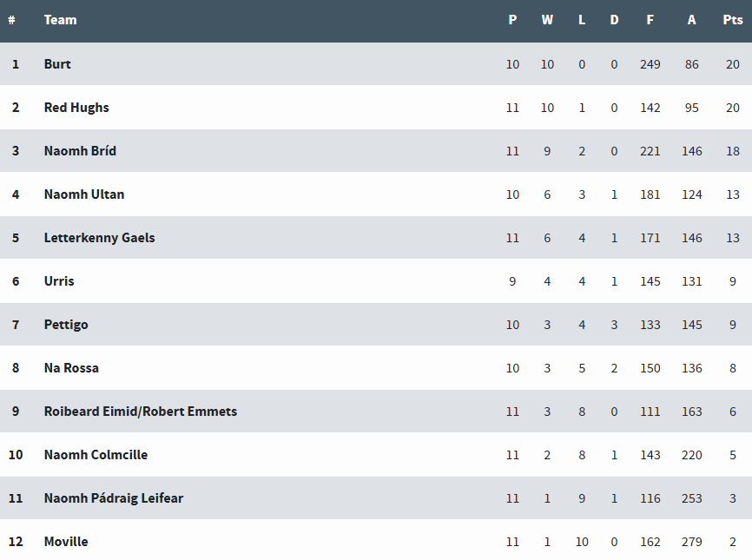Click the Pts column header
This screenshot has width=752, height=560.
733,20
